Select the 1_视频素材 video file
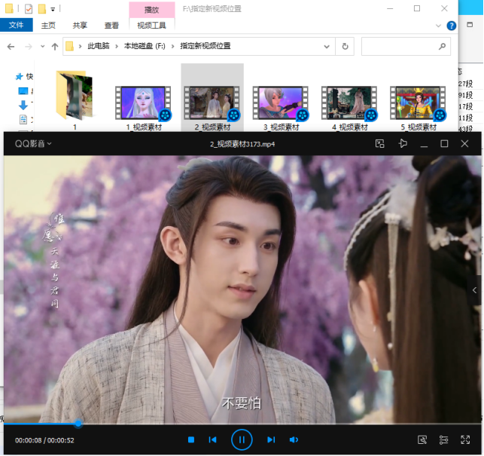 [x=143, y=109]
